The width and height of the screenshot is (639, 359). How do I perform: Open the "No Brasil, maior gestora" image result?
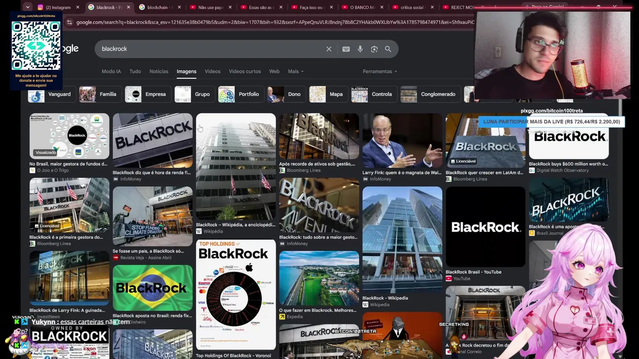(69, 136)
